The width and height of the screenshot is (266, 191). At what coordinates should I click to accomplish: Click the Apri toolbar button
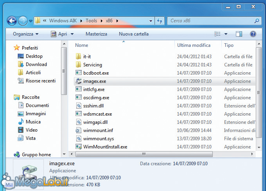[59, 34]
